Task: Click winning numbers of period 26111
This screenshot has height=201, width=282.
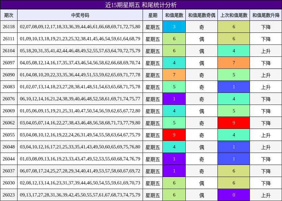Action: [80, 39]
